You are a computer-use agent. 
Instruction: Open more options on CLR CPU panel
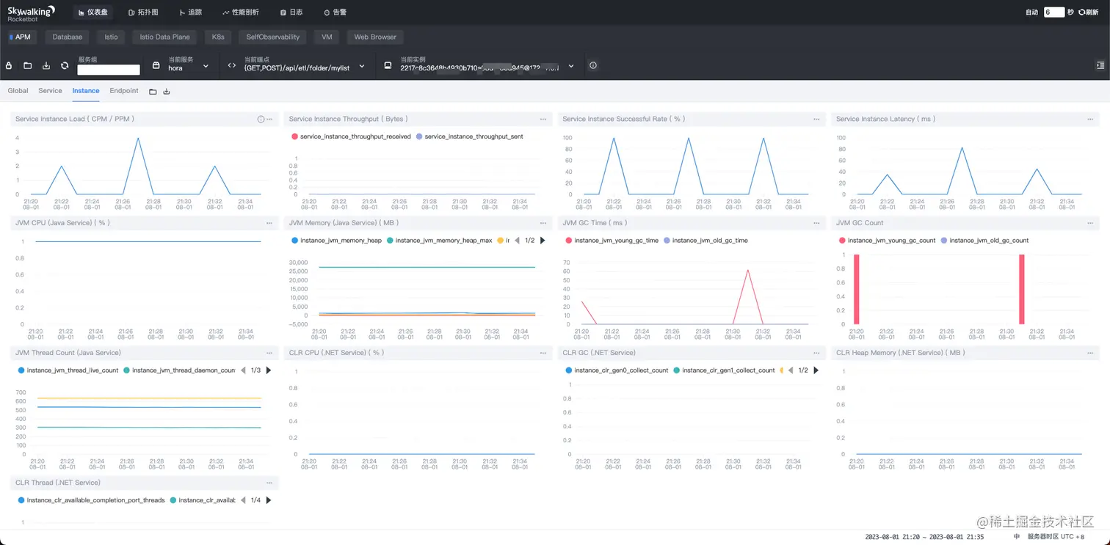pyautogui.click(x=543, y=353)
